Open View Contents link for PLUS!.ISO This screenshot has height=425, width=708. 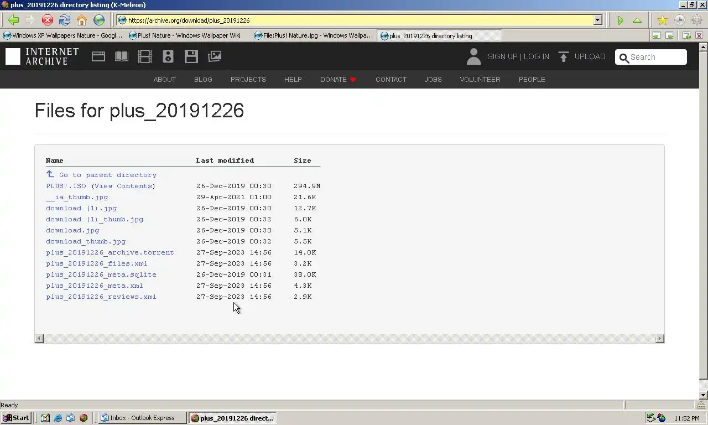click(x=123, y=186)
